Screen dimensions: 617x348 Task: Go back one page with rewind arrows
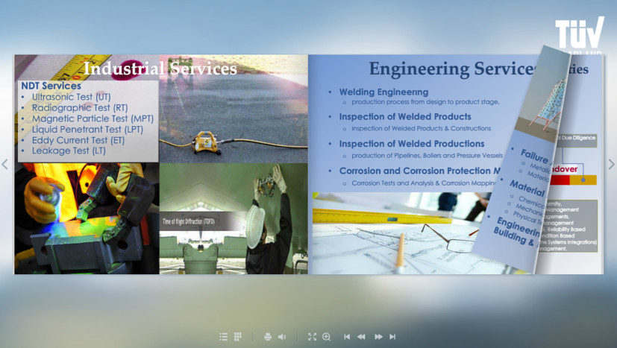pyautogui.click(x=361, y=337)
